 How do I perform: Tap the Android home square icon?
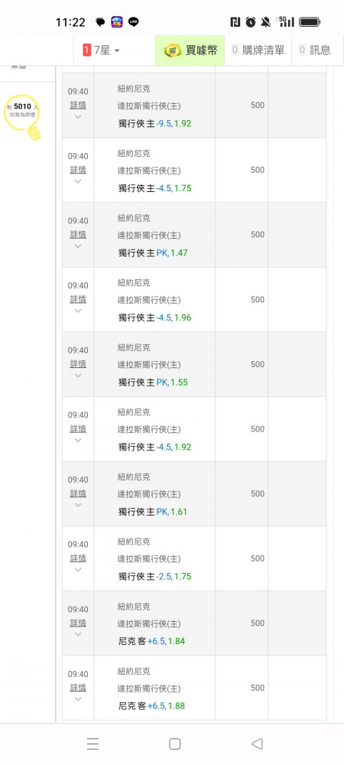click(174, 744)
